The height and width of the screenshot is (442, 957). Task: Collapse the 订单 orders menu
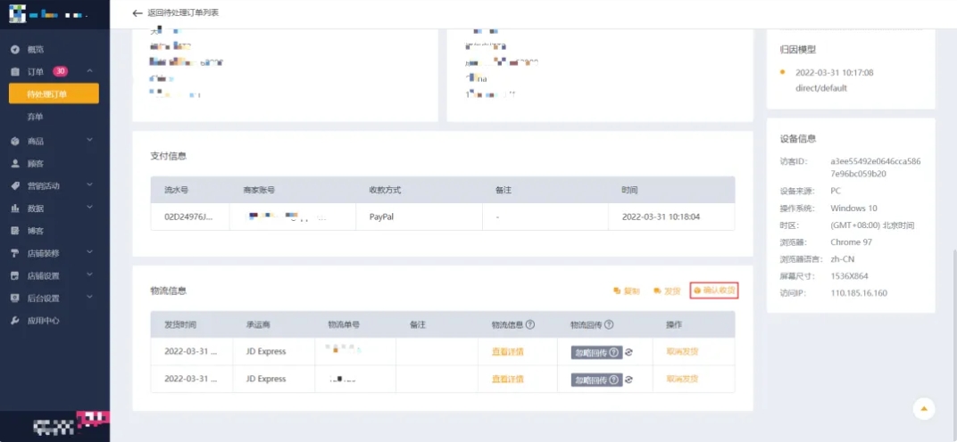(89, 71)
